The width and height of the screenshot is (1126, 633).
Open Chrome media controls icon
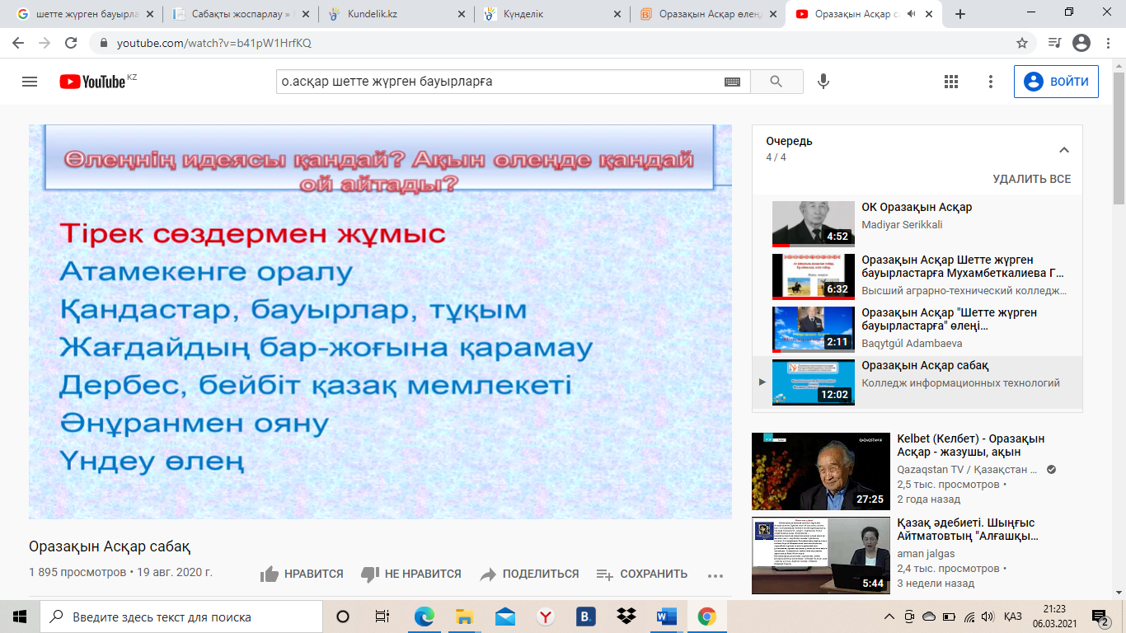1054,43
